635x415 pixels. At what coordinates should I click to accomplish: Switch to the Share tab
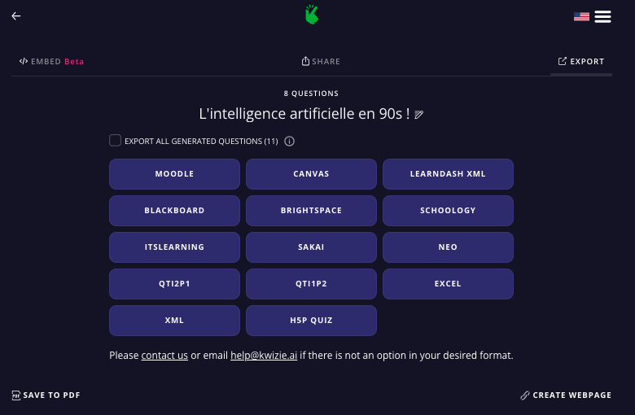(321, 62)
